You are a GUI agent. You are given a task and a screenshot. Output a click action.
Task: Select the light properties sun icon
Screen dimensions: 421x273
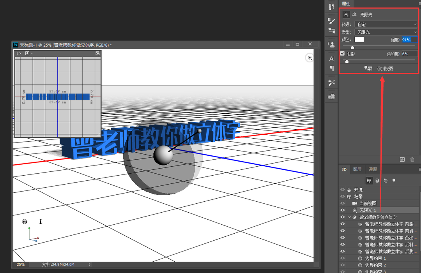346,14
